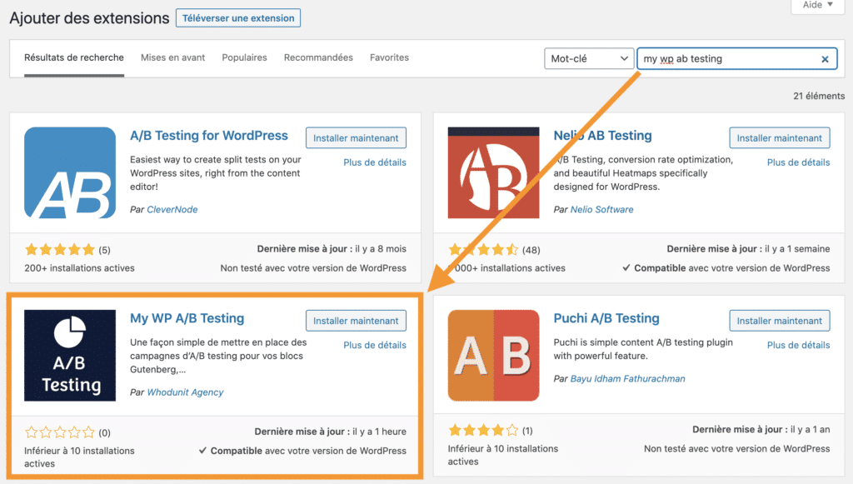Visit the Bayu Idham Fathurachman author link
This screenshot has height=484, width=853.
[628, 378]
